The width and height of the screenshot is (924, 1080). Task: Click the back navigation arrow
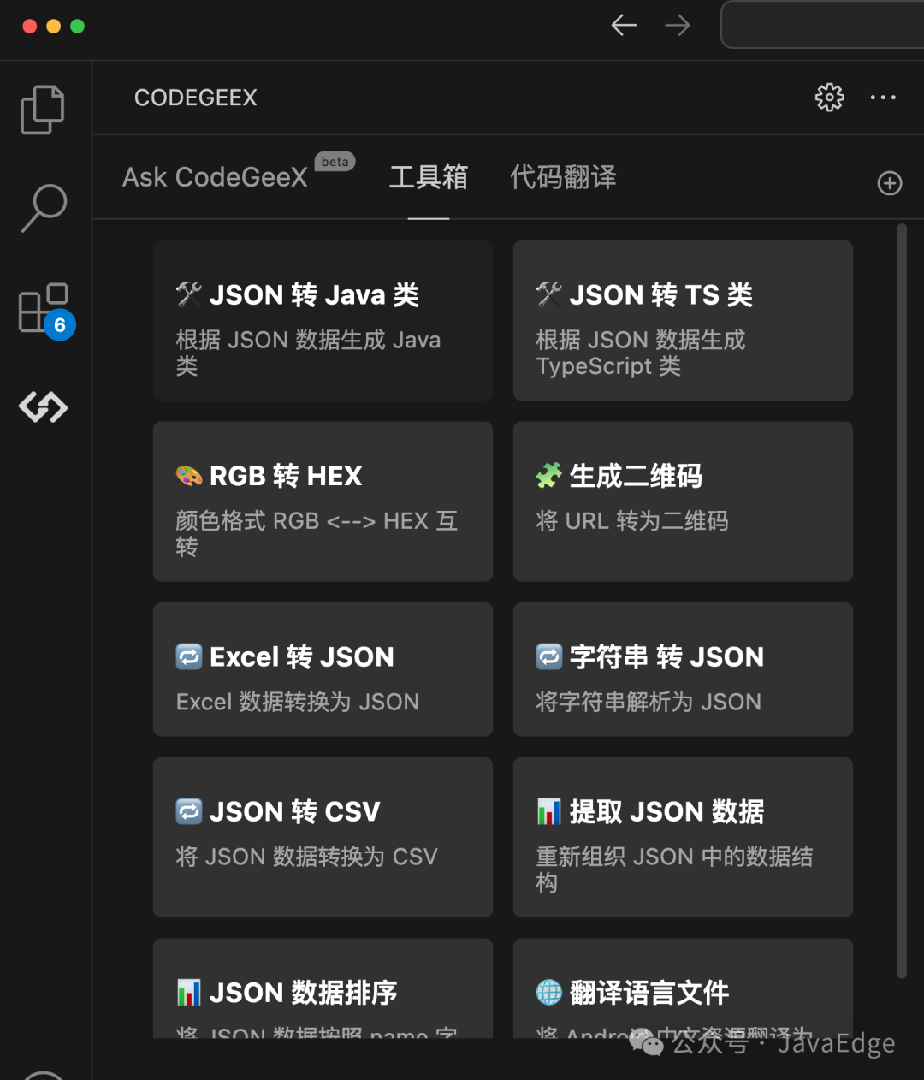[x=624, y=25]
